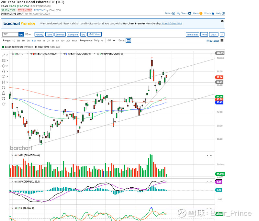
Task: Click the greyed-out redo icon
Action: coord(4,104)
